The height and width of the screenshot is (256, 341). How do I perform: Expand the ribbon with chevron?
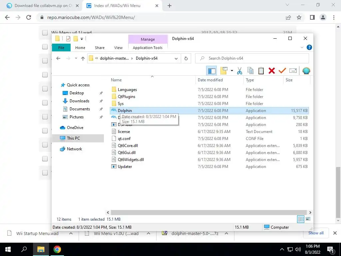tap(302, 47)
